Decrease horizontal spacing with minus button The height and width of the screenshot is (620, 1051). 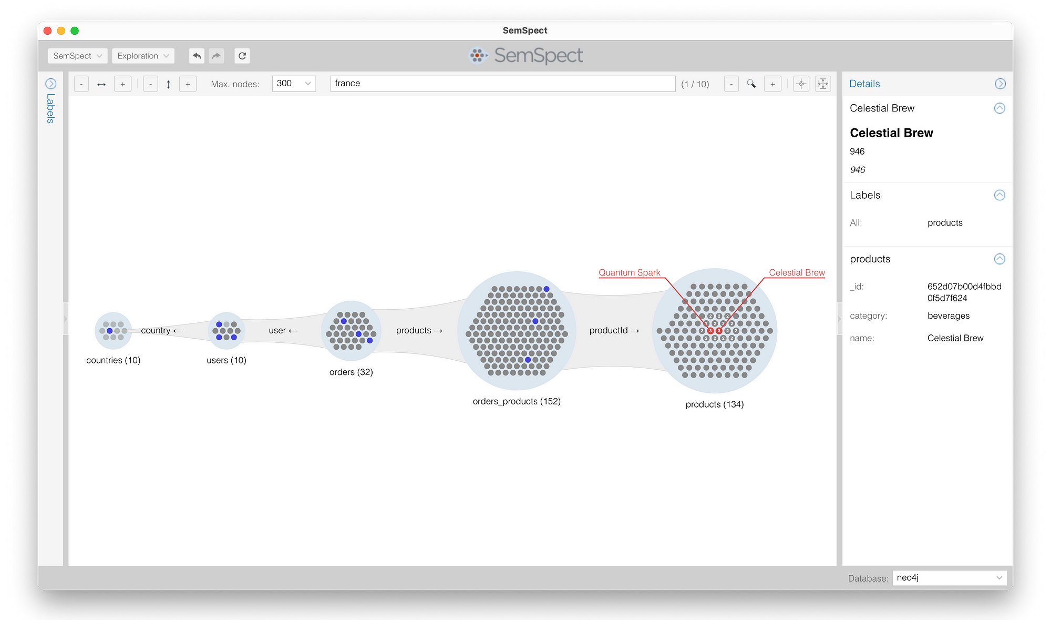[x=81, y=84]
